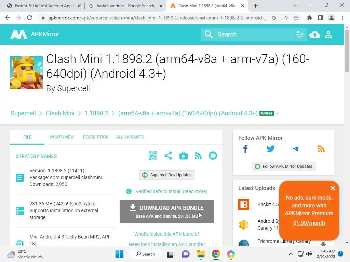Click Follow APK Mirror Updates button
Screen dimensions: 350x262
pyautogui.click(x=283, y=166)
